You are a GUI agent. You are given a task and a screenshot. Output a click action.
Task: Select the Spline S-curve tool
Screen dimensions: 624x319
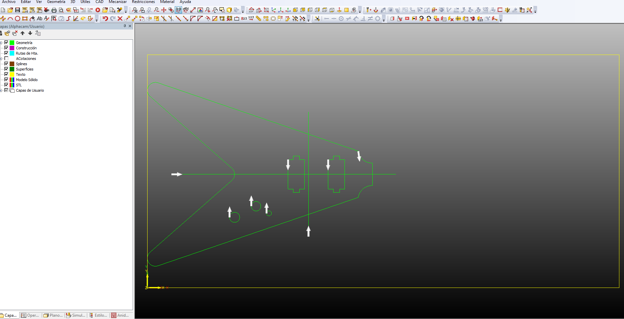point(69,19)
